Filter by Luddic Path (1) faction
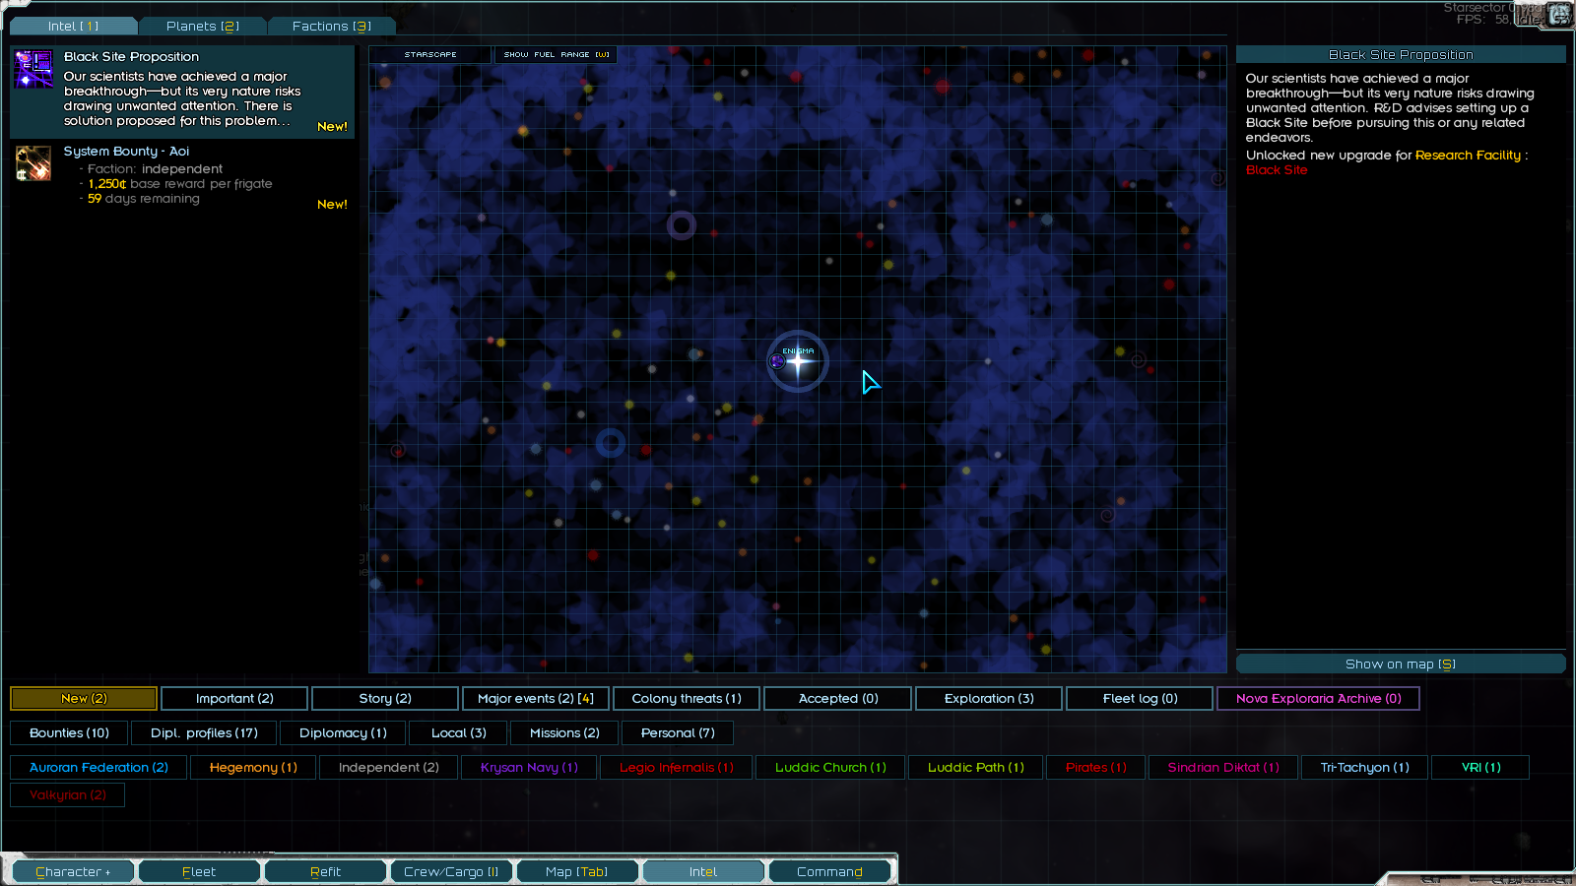This screenshot has width=1576, height=886. tap(976, 767)
